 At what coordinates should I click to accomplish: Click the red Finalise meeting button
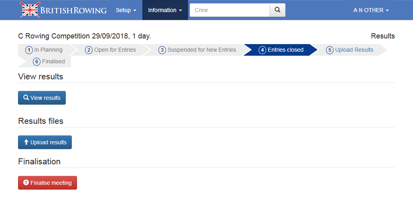pyautogui.click(x=47, y=183)
